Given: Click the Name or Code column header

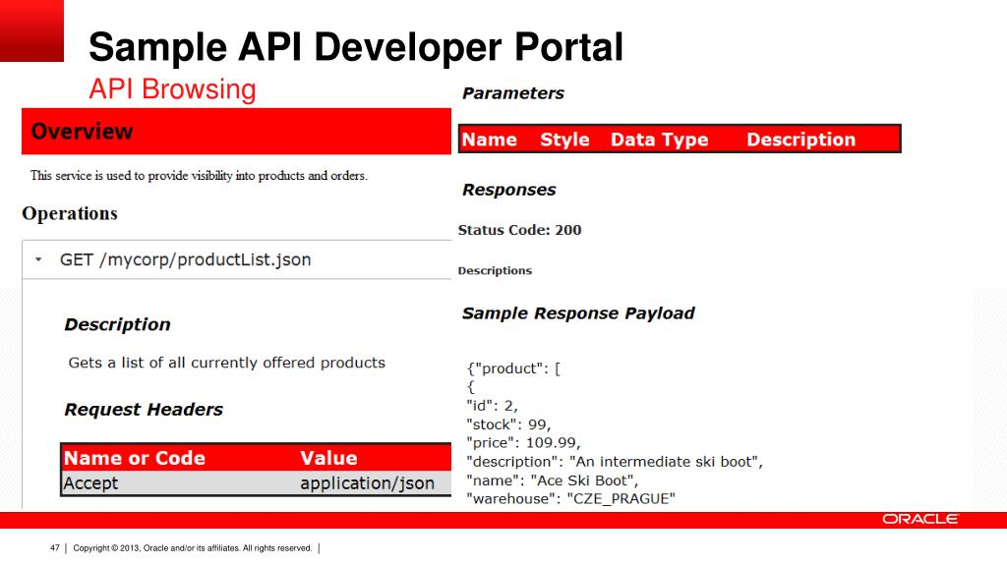Looking at the screenshot, I should pos(134,458).
